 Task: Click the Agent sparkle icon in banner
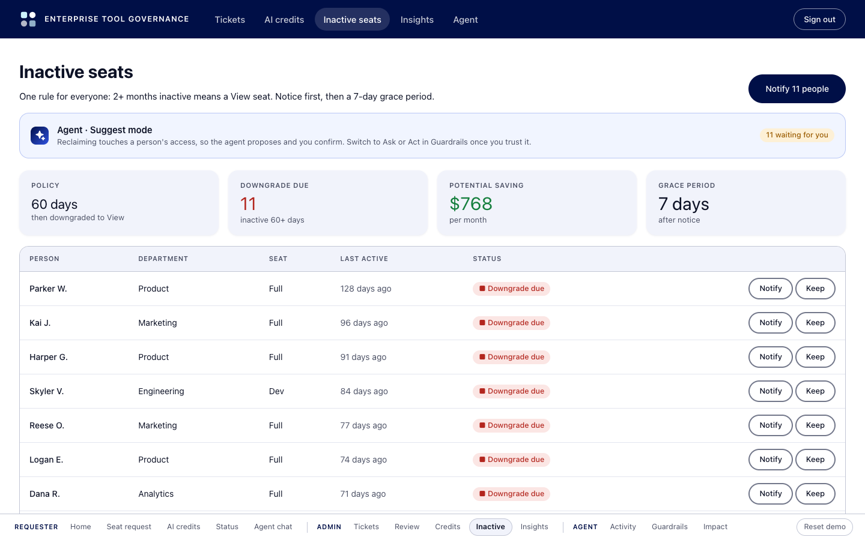40,136
